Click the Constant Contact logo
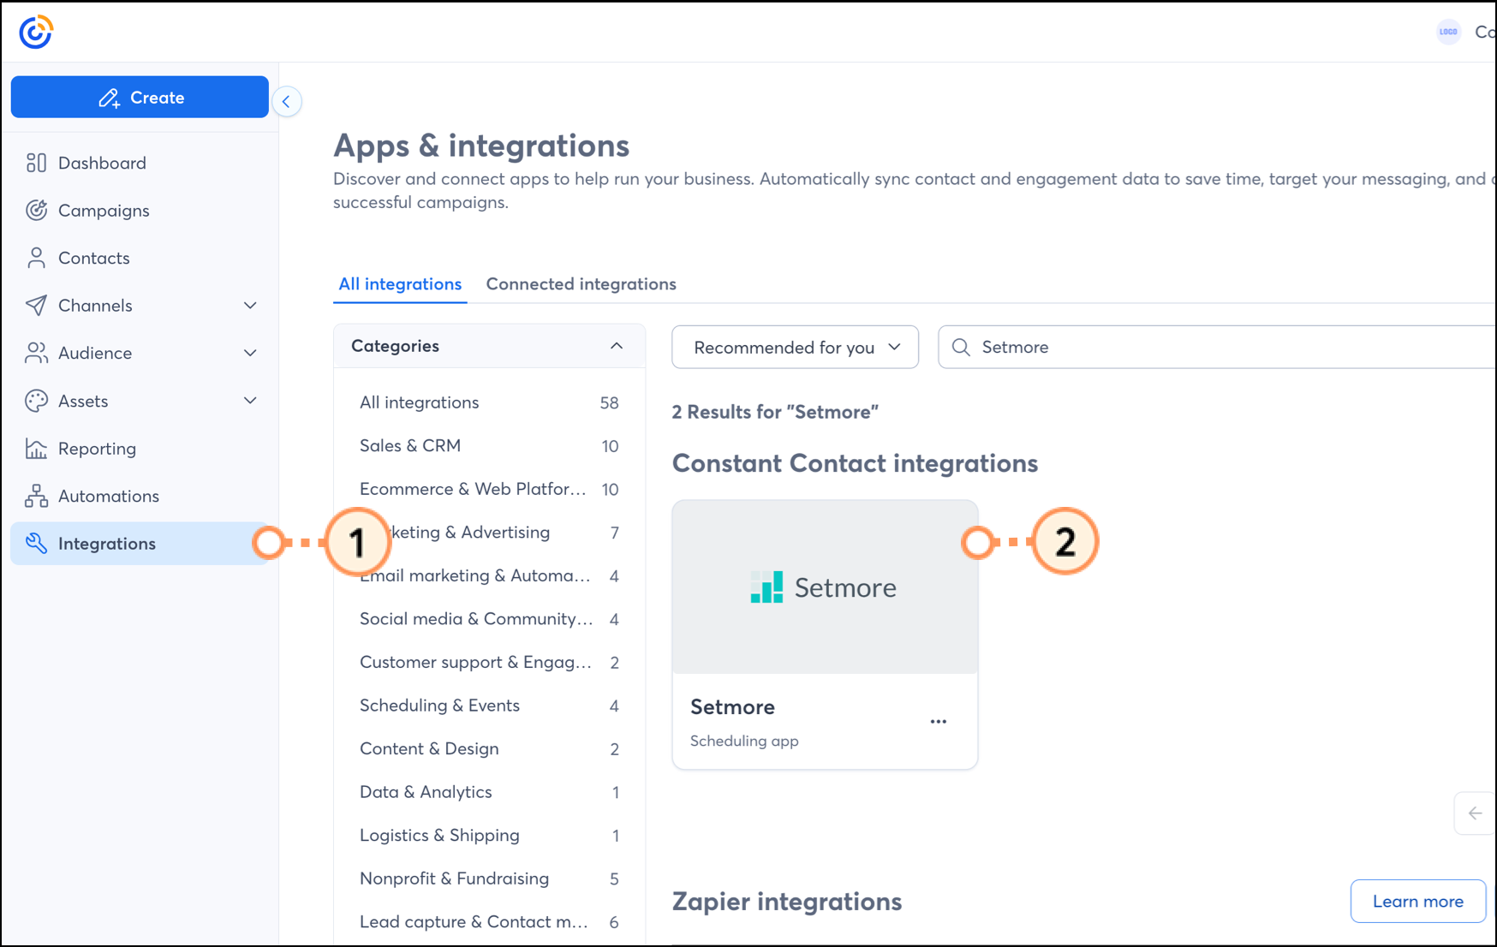Image resolution: width=1497 pixels, height=947 pixels. [36, 33]
